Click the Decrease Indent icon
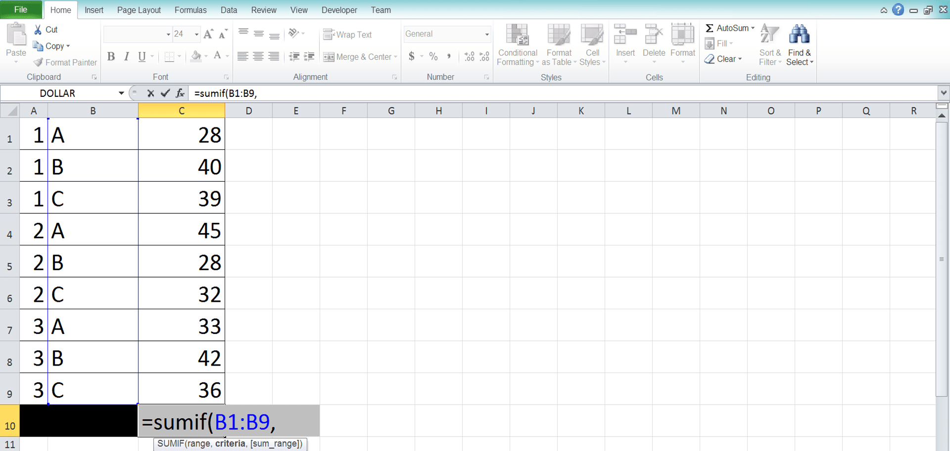950x451 pixels. [294, 56]
